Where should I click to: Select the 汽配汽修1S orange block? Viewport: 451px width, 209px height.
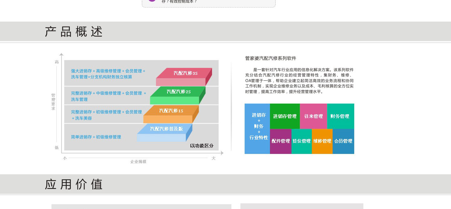171,114
